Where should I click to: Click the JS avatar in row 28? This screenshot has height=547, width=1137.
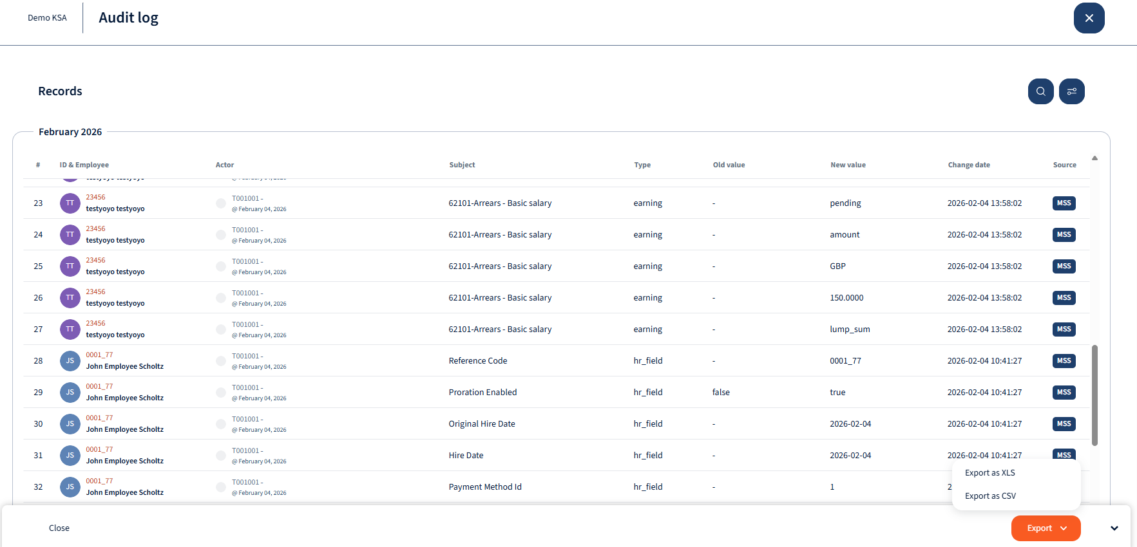[x=70, y=361]
